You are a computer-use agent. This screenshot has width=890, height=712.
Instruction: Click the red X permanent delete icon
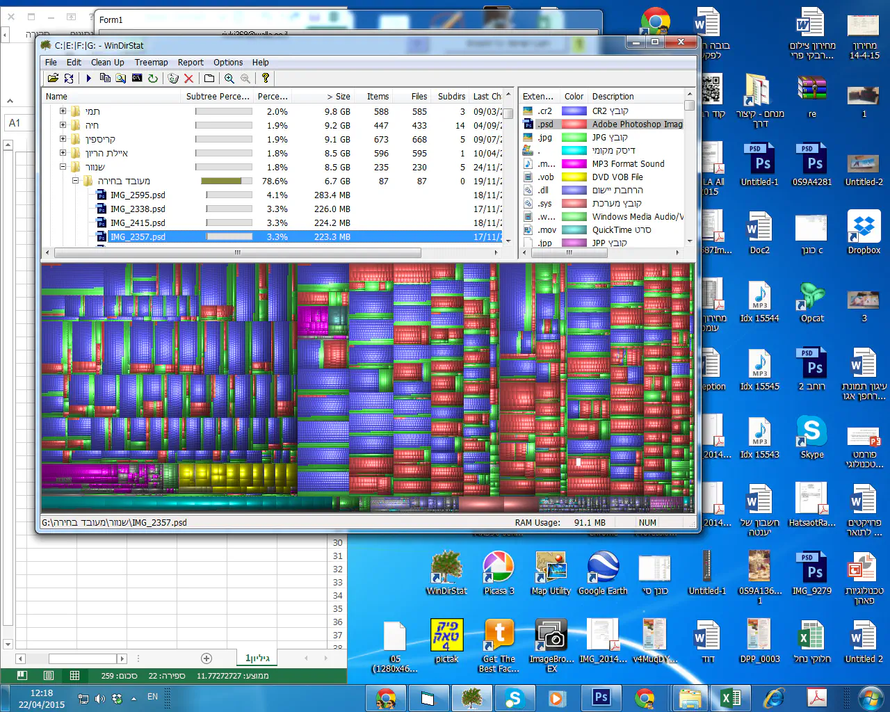pos(188,79)
